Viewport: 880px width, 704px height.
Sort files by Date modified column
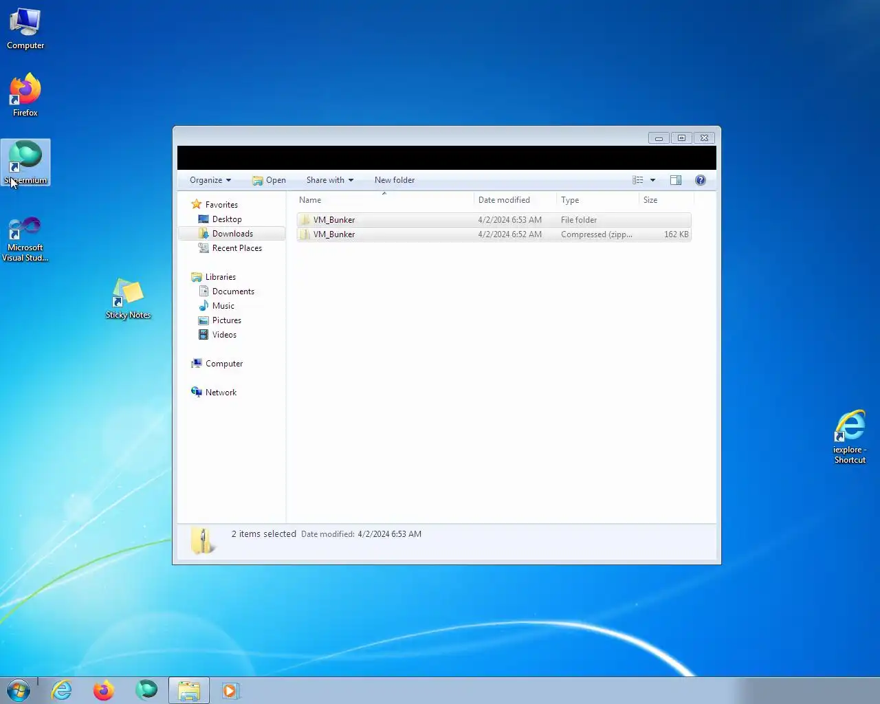click(515, 200)
